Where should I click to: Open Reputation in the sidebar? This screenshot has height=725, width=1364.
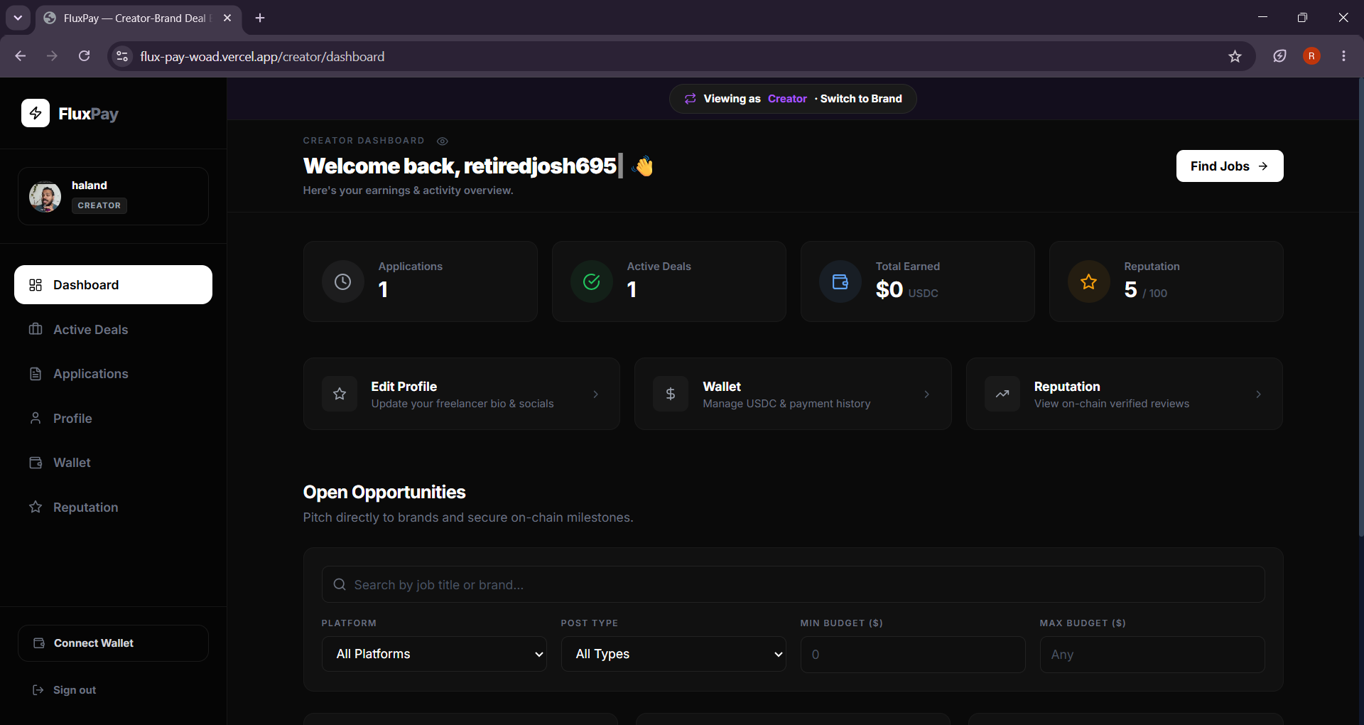113,507
